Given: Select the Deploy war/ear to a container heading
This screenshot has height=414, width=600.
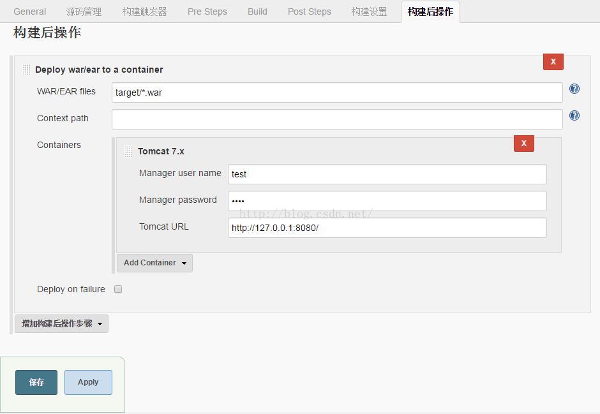Looking at the screenshot, I should 99,70.
